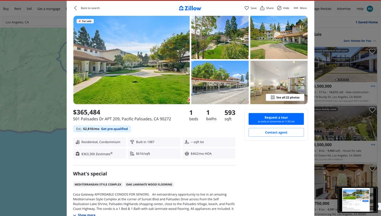Toggle the heart on the third listing card

pos(372,168)
